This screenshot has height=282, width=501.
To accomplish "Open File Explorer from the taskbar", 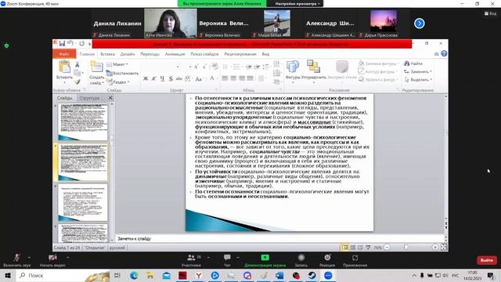I will coord(150,275).
